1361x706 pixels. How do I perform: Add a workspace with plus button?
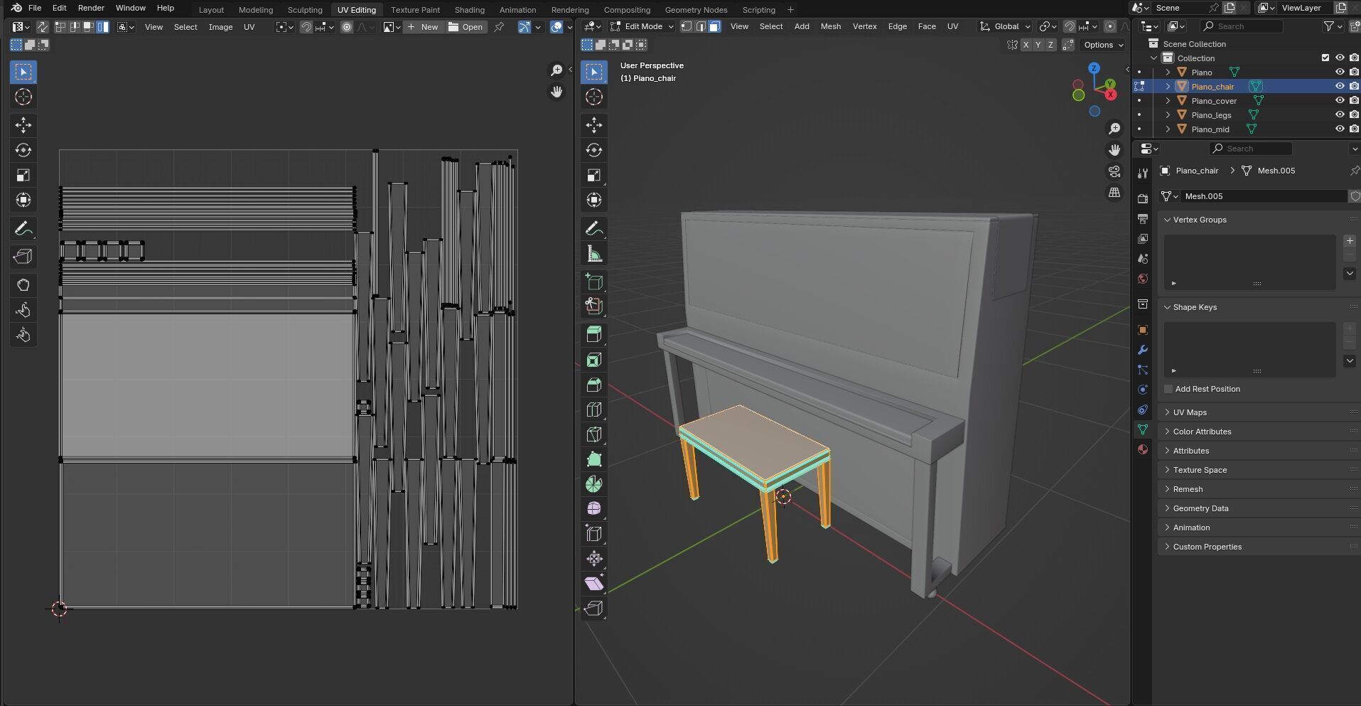(791, 10)
